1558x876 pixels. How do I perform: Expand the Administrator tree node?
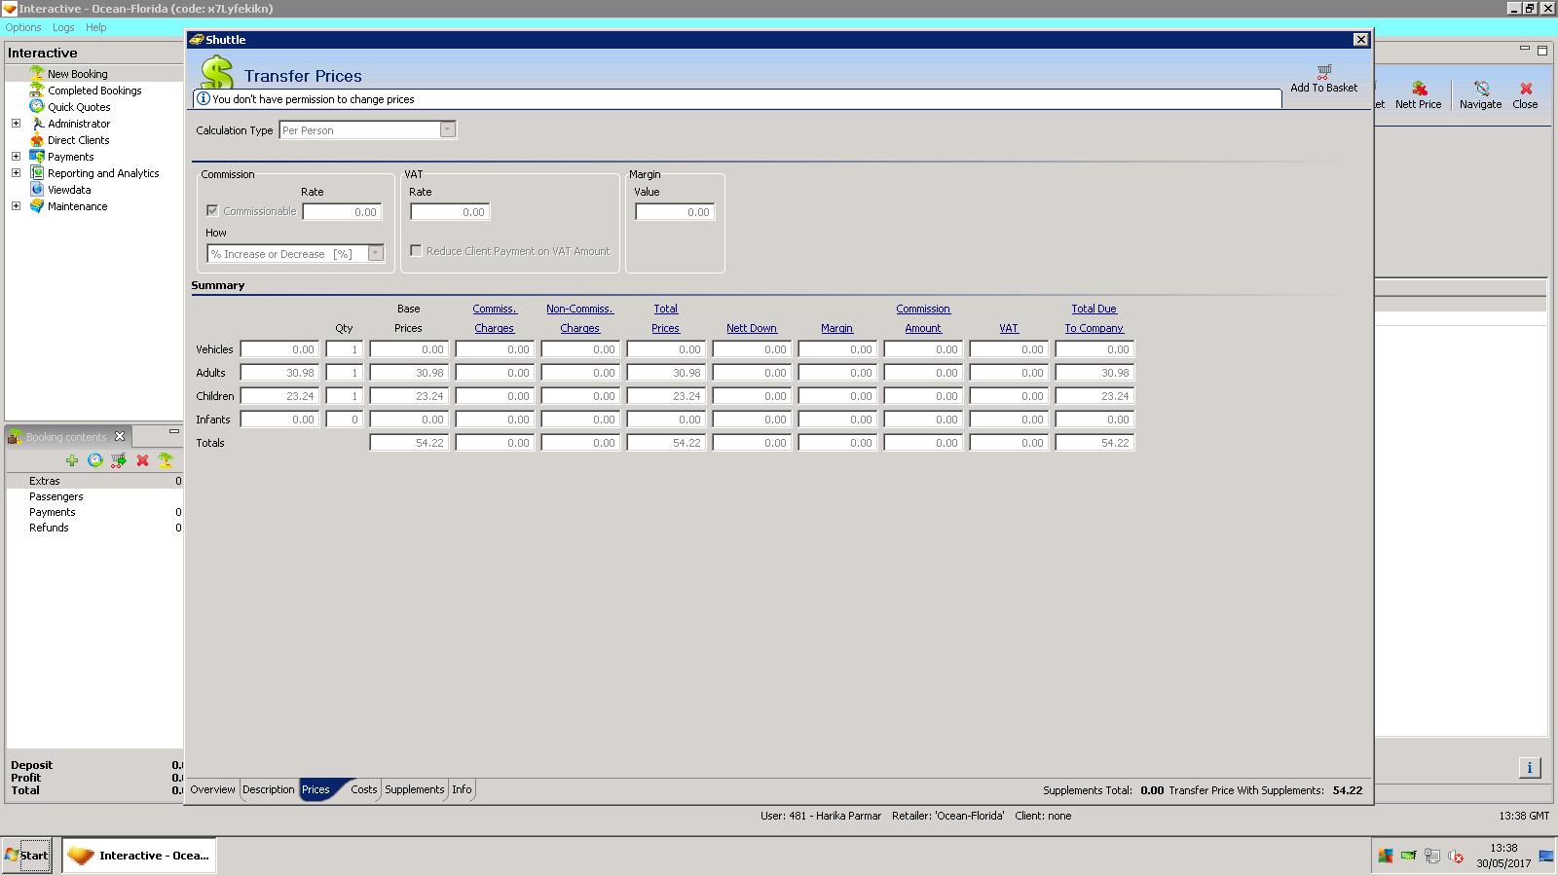pyautogui.click(x=16, y=124)
